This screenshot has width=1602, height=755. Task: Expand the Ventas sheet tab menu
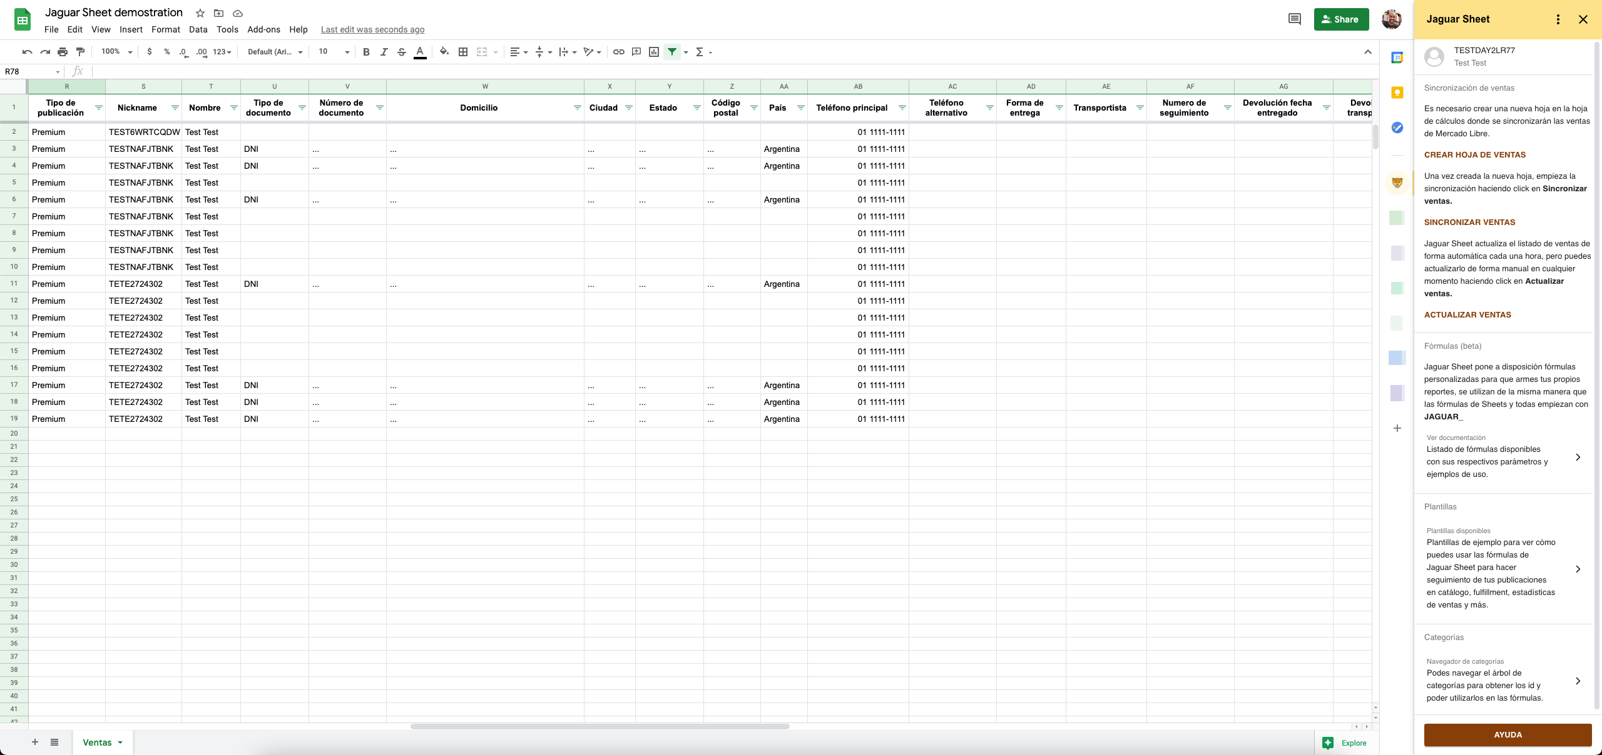(x=121, y=742)
